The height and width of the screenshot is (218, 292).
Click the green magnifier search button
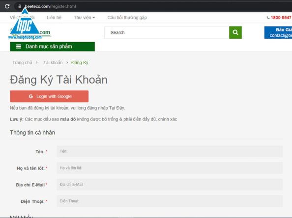235,32
